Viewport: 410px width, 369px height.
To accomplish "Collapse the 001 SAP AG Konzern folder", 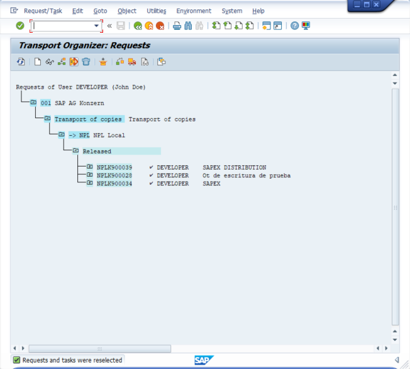I will (33, 102).
